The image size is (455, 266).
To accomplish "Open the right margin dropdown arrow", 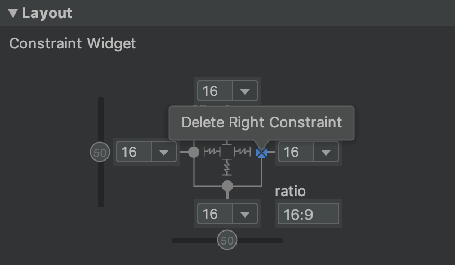I will [x=326, y=152].
